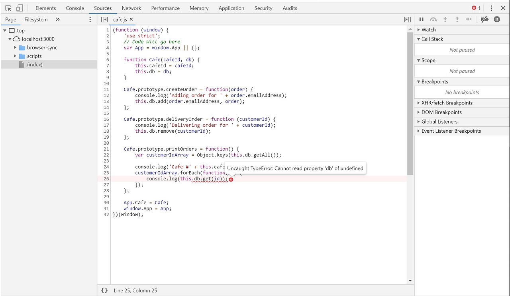Screen dimensions: 510x296
Task: Click the scroll up arrow of editor
Action: tap(410, 29)
